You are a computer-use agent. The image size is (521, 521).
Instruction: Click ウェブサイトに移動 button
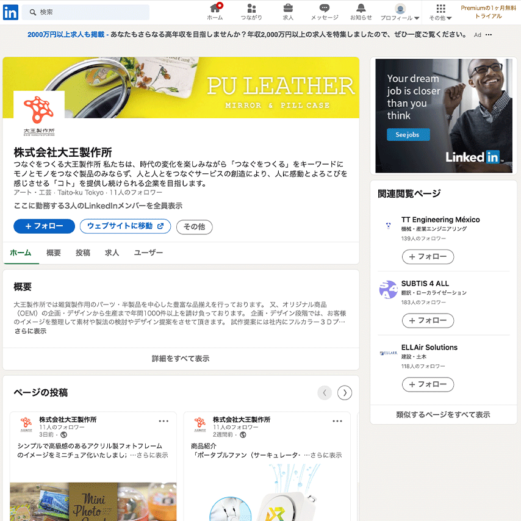pyautogui.click(x=125, y=226)
